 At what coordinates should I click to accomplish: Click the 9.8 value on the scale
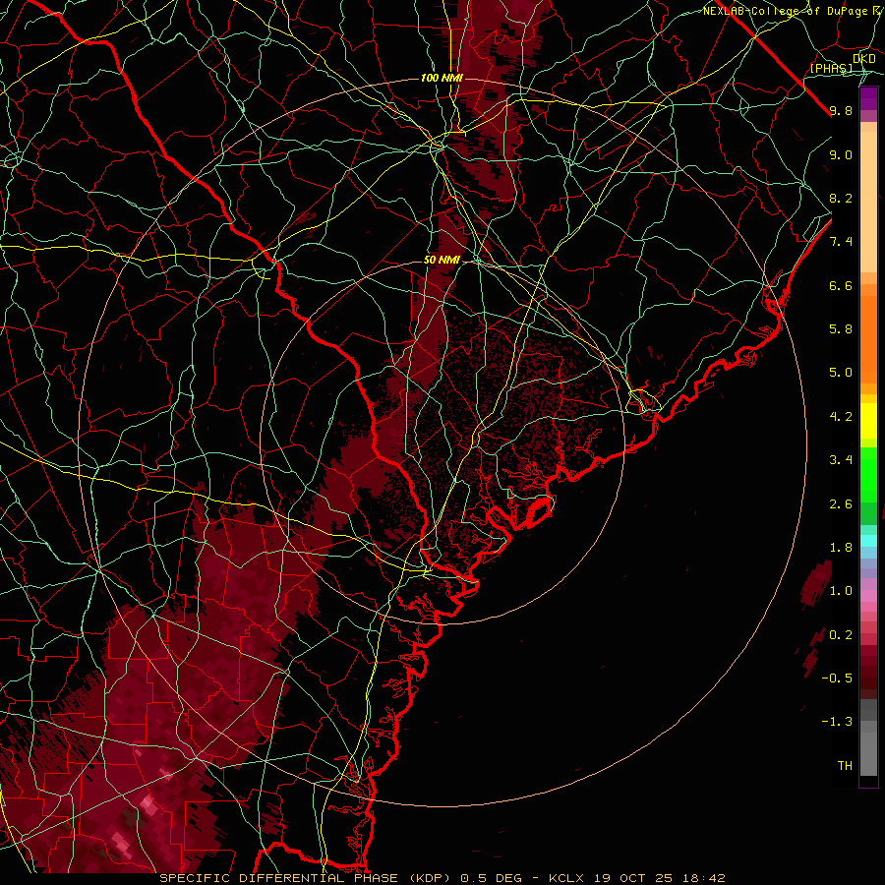[841, 110]
